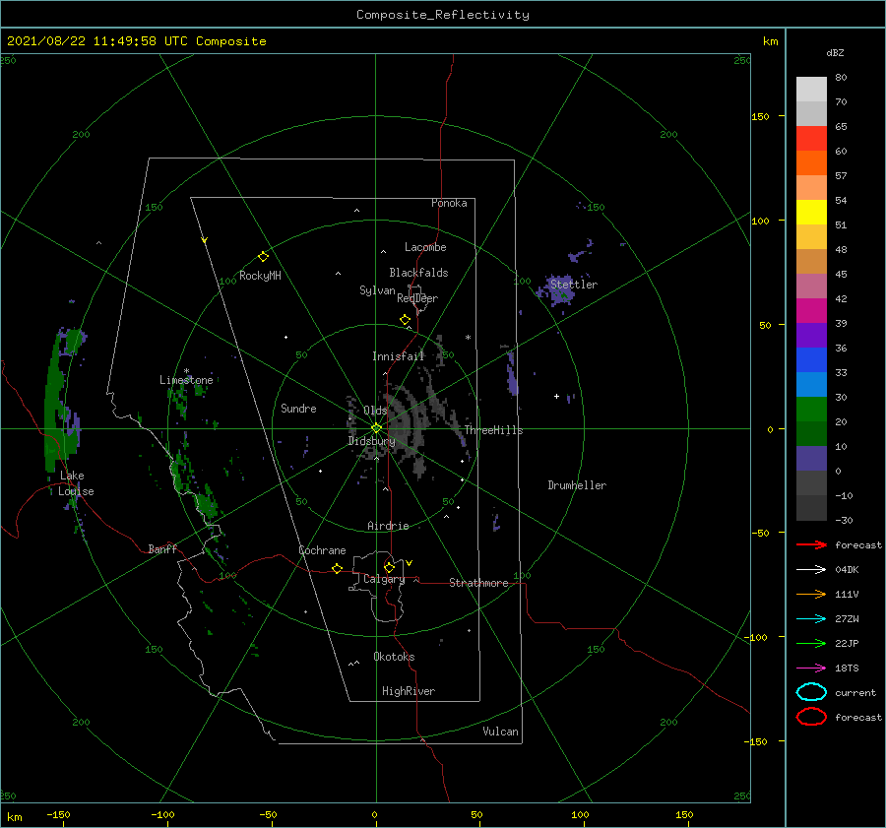Click the Cochrane city label
This screenshot has height=828, width=886.
coord(322,550)
